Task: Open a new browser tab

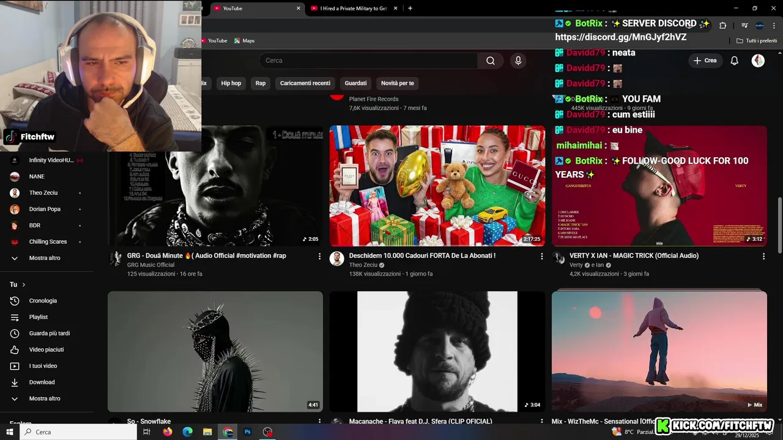Action: (410, 9)
